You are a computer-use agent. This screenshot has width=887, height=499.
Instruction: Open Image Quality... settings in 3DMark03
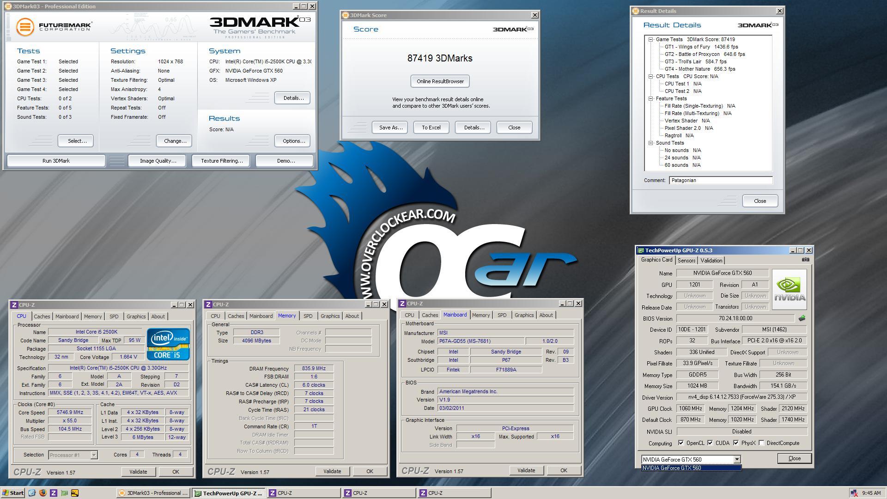click(x=158, y=161)
